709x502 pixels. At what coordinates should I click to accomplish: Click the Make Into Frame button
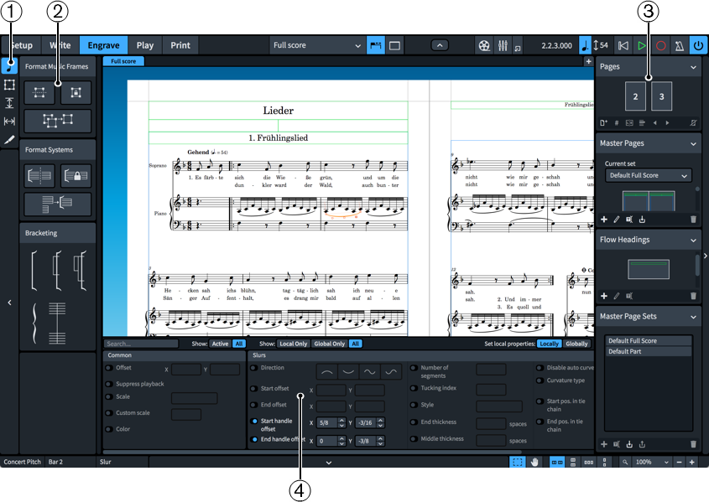point(39,92)
